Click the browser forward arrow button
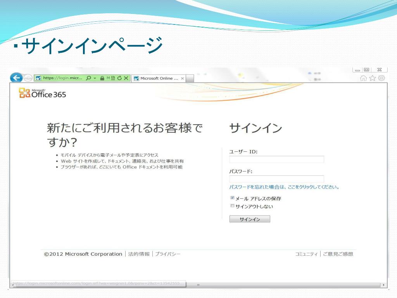 click(x=28, y=78)
